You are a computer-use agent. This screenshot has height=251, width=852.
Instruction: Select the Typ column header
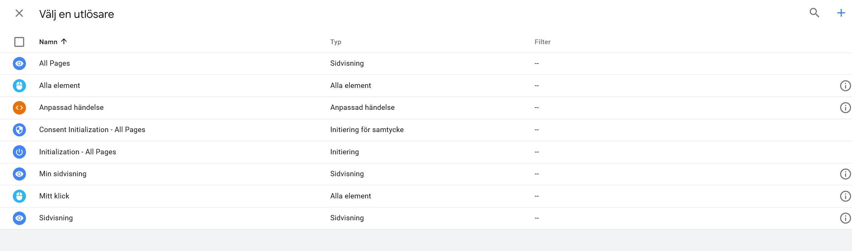336,42
